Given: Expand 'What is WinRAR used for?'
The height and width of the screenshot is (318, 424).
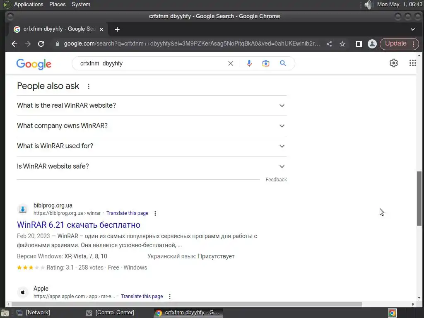Looking at the screenshot, I should 152,146.
